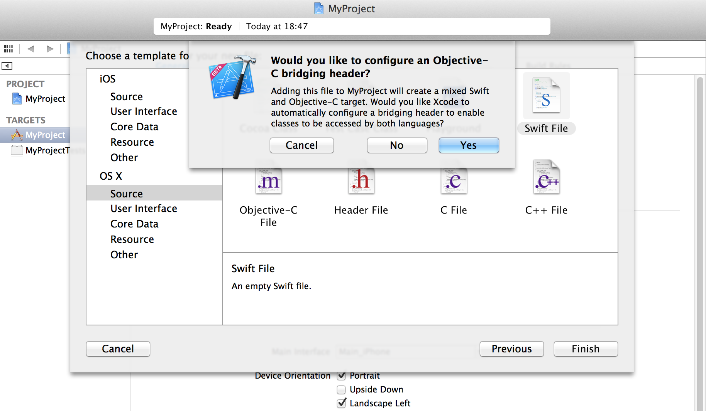
Task: Uncheck the Portrait orientation checkbox
Action: point(341,376)
